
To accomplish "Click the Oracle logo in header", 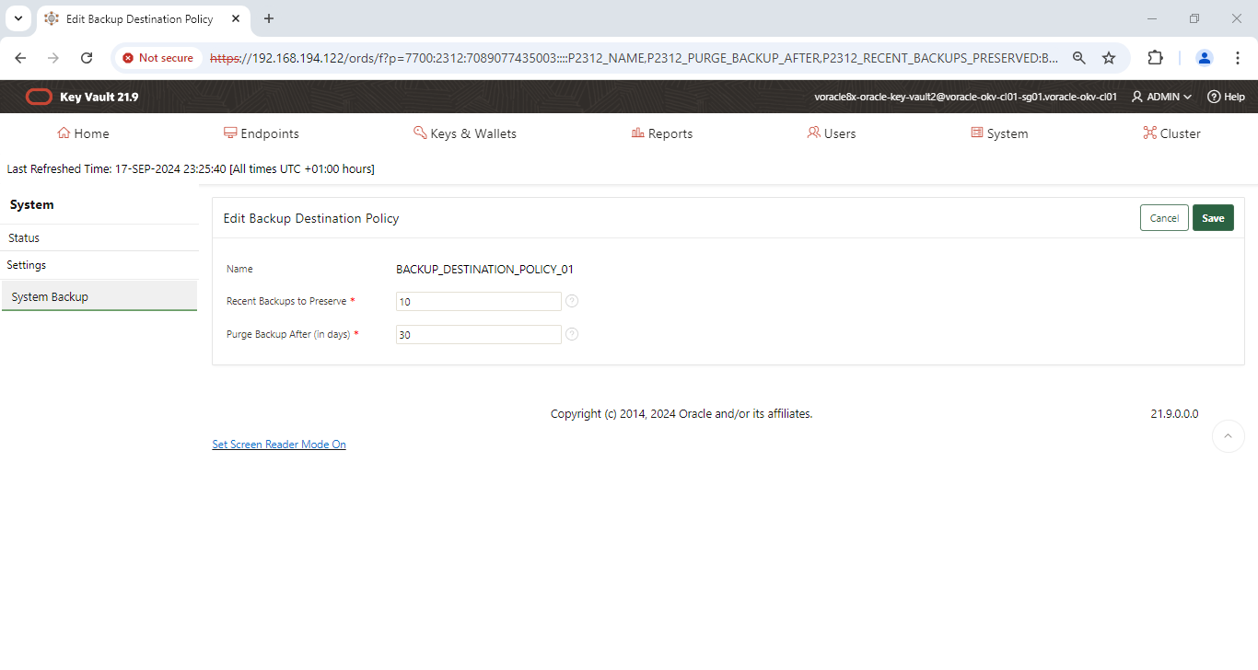I will pos(39,97).
